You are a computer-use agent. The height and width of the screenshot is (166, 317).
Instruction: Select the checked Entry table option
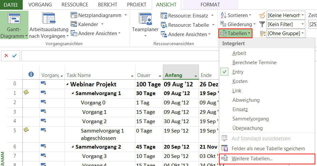(238, 72)
